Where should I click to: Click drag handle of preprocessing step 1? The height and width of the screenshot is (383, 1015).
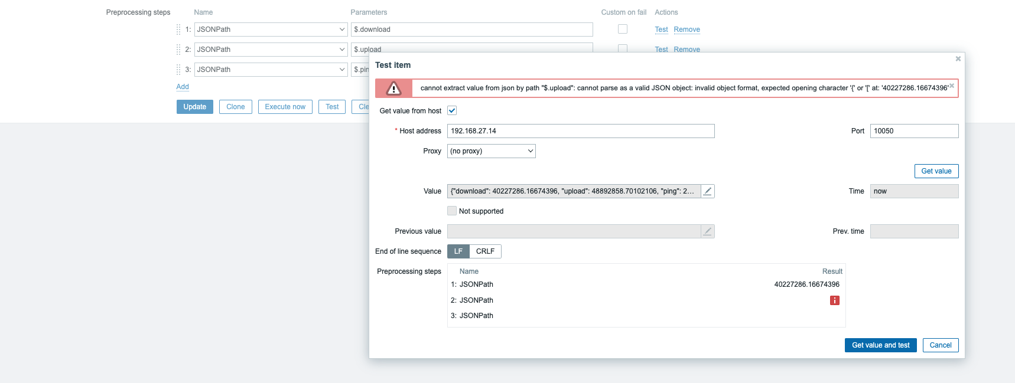tap(178, 30)
